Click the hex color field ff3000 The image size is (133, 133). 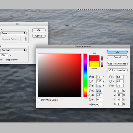(97, 105)
